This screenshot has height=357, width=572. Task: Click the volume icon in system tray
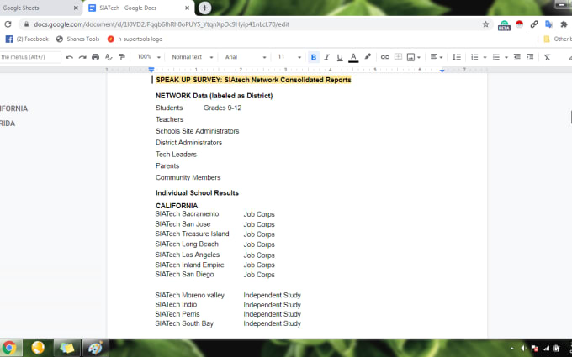point(523,349)
